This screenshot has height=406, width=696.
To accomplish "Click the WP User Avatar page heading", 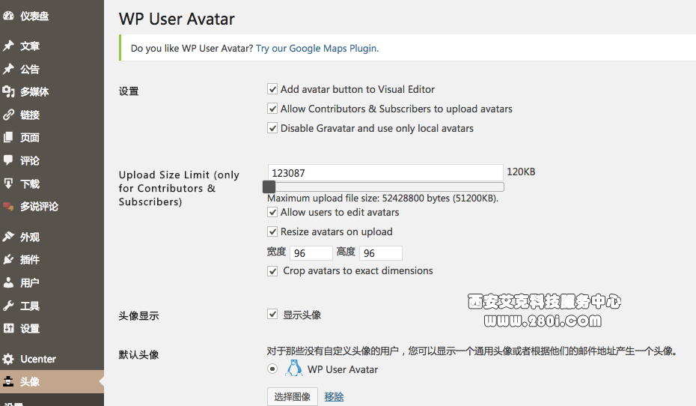I will 177,19.
